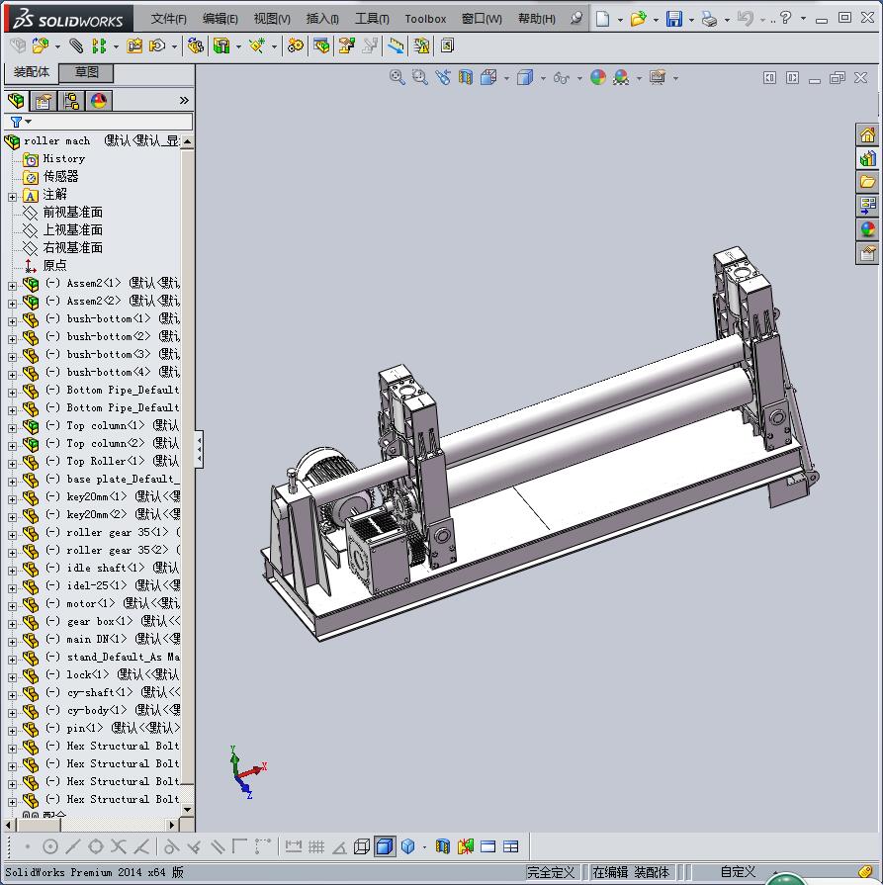The image size is (883, 885).
Task: Open the PropertyManager tab
Action: 44,101
